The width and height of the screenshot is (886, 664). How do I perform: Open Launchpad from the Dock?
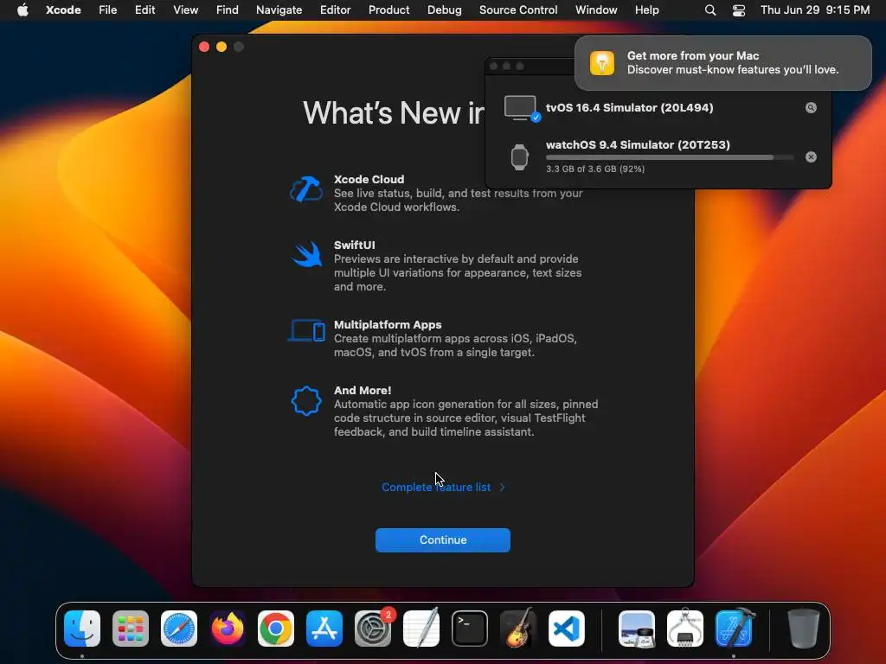tap(131, 629)
